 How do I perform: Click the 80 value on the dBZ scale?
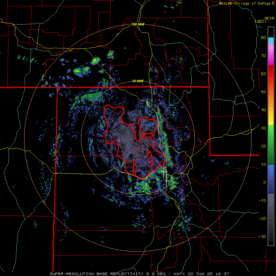(263, 38)
